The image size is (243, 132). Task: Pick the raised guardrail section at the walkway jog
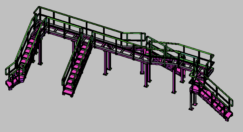click(134, 37)
